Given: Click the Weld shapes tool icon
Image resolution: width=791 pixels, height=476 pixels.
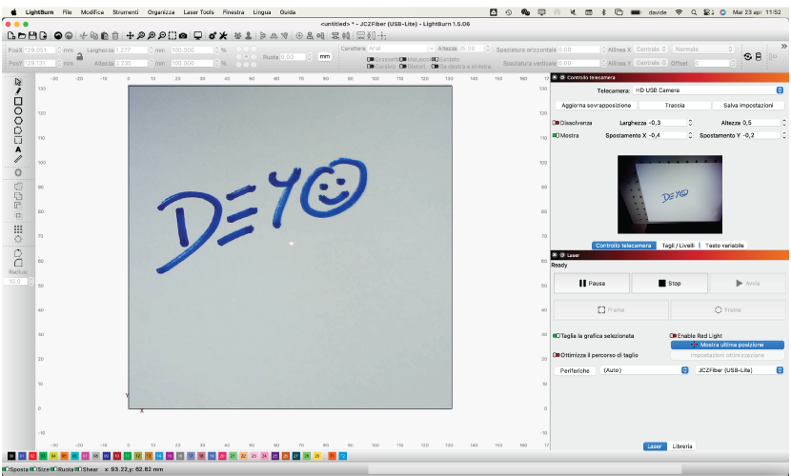Looking at the screenshot, I should (x=18, y=187).
